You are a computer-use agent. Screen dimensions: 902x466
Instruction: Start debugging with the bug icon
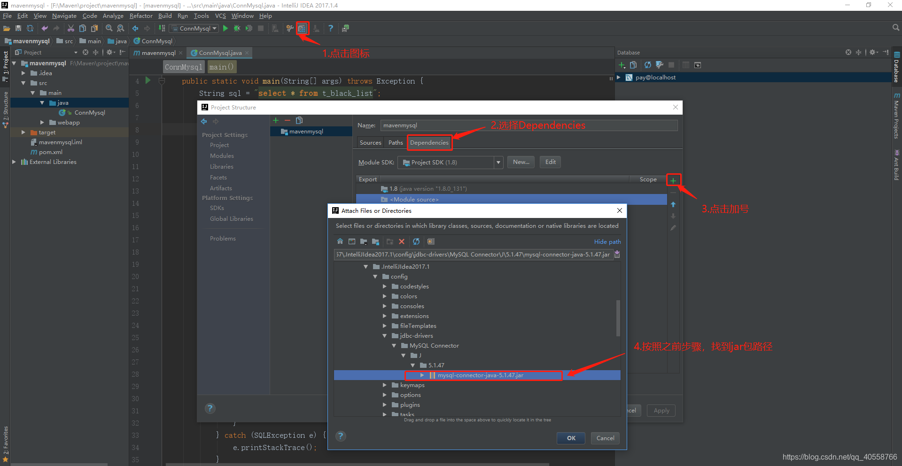tap(237, 28)
